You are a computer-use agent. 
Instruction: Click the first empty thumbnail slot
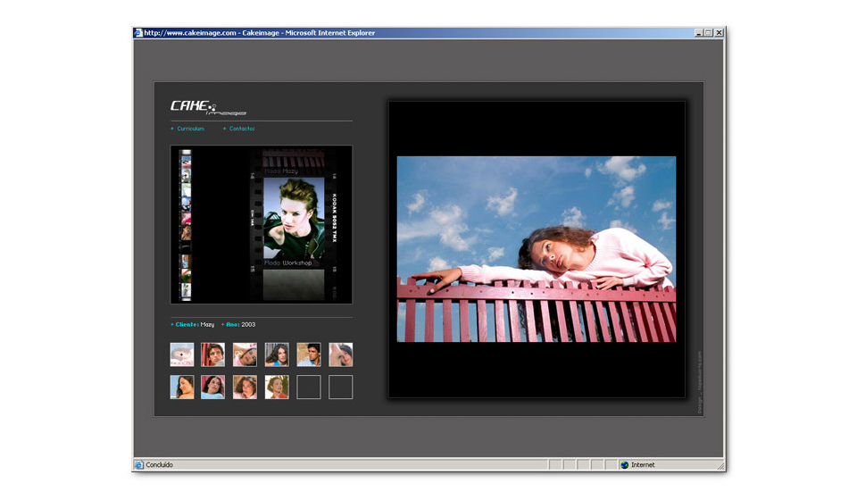pyautogui.click(x=309, y=387)
